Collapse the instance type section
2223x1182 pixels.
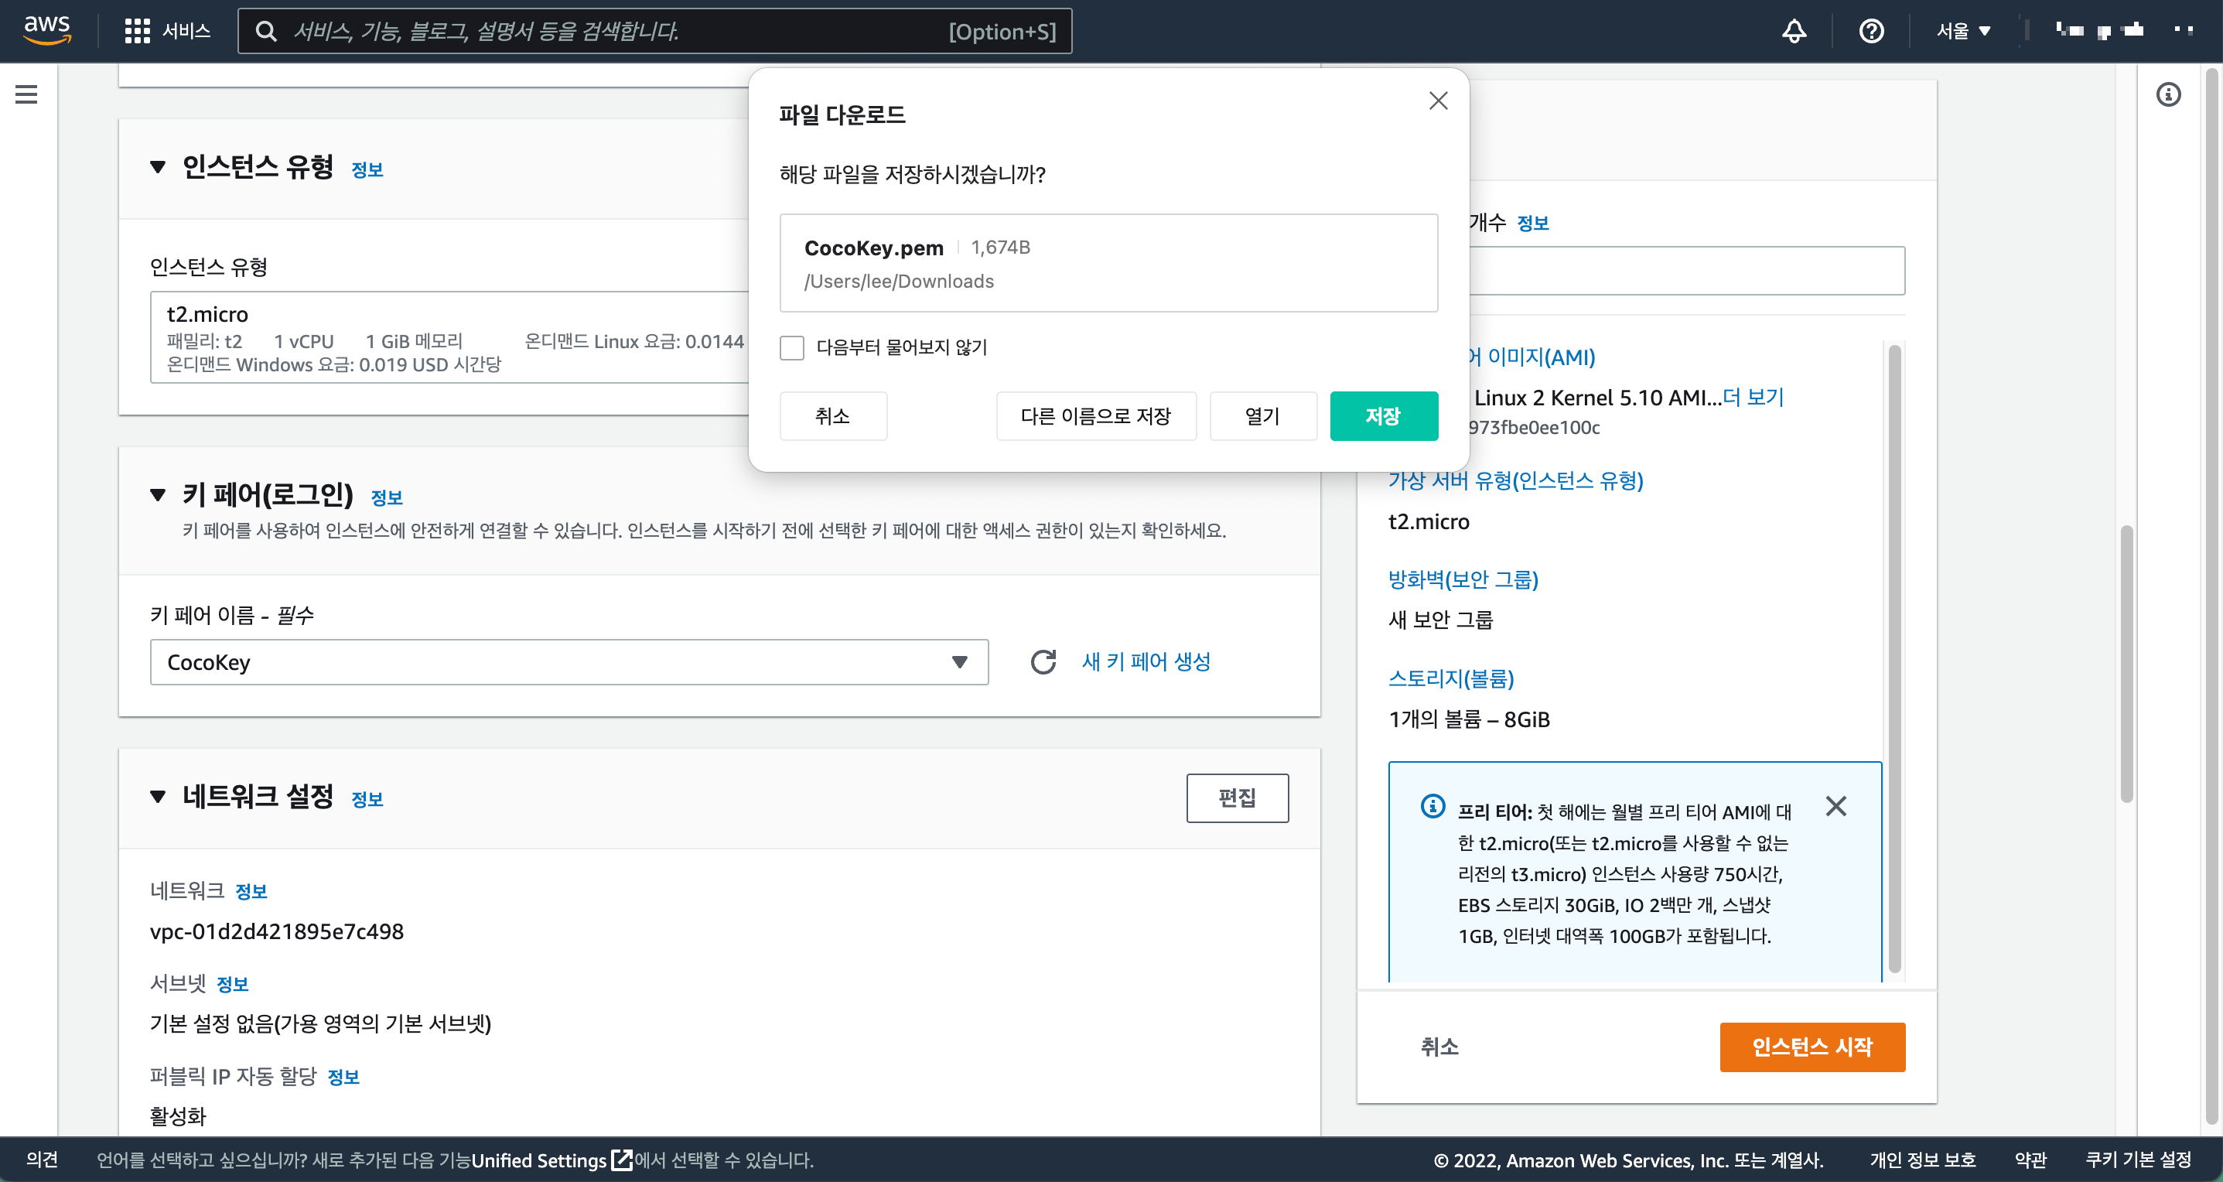[158, 167]
